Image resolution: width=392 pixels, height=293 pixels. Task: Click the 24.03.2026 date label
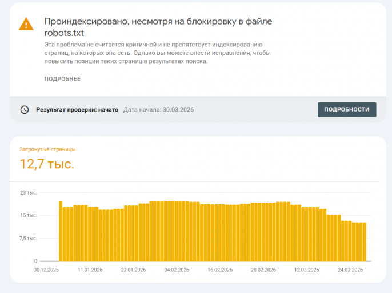[x=350, y=270]
